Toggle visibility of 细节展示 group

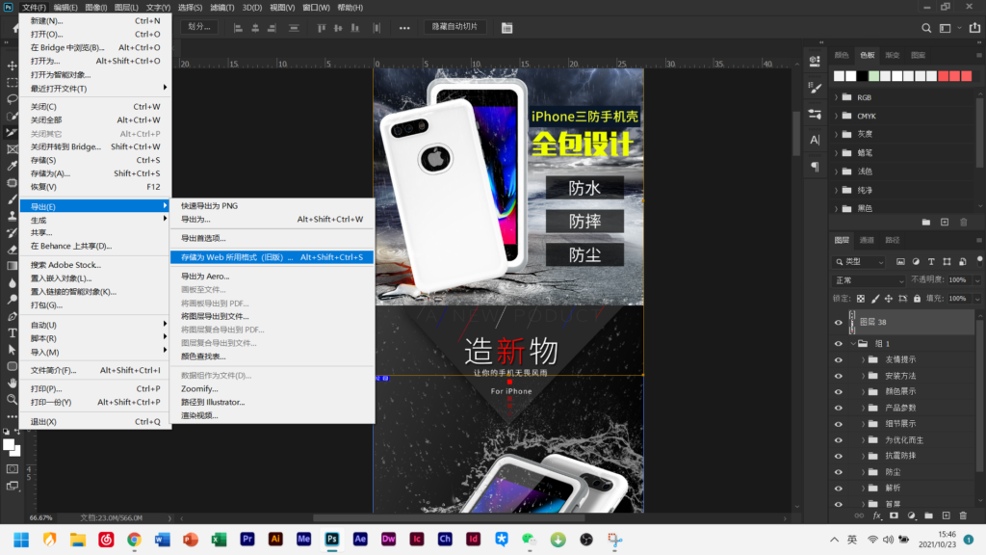839,424
